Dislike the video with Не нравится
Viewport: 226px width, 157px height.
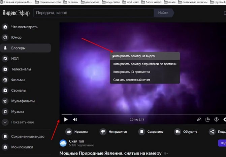(113, 132)
